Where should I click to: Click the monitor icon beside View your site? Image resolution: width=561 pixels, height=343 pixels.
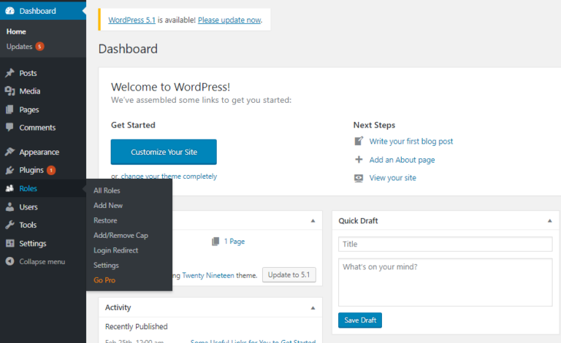coord(359,178)
